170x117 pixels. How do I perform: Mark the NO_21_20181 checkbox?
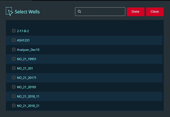(14, 87)
